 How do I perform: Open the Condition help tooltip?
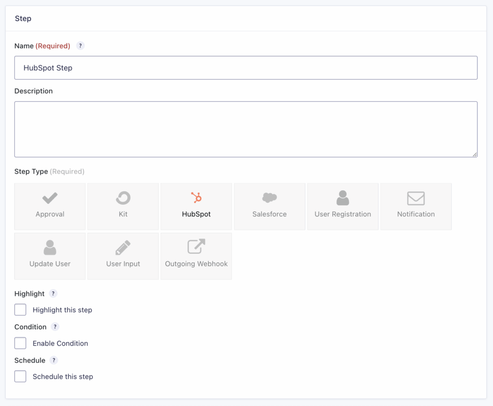click(x=54, y=327)
